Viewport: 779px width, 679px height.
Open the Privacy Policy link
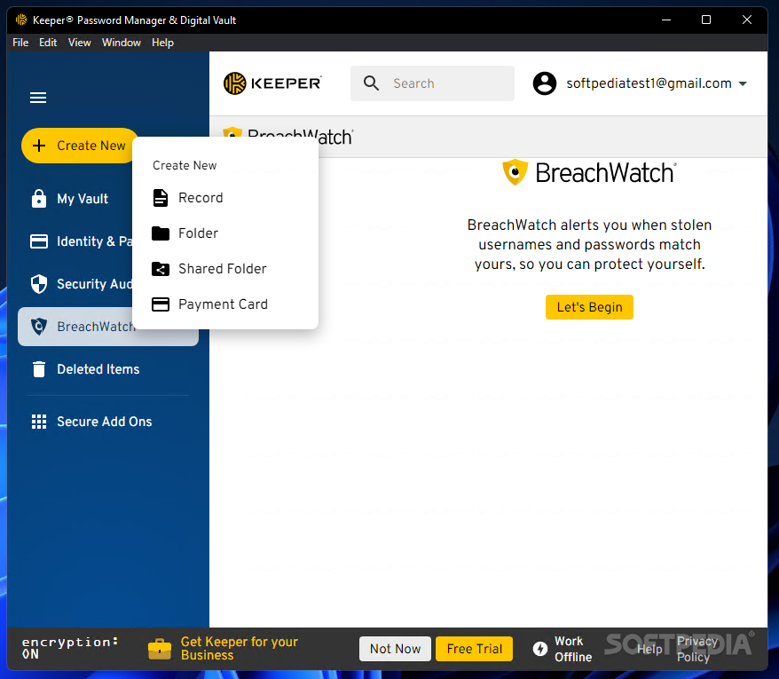point(696,649)
